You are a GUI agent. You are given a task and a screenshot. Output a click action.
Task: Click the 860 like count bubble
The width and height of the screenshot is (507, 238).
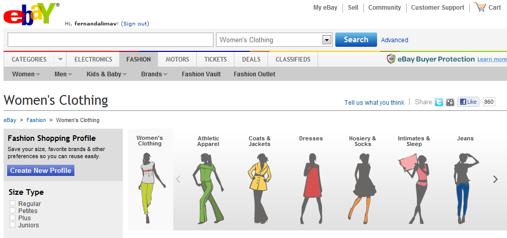tap(489, 102)
